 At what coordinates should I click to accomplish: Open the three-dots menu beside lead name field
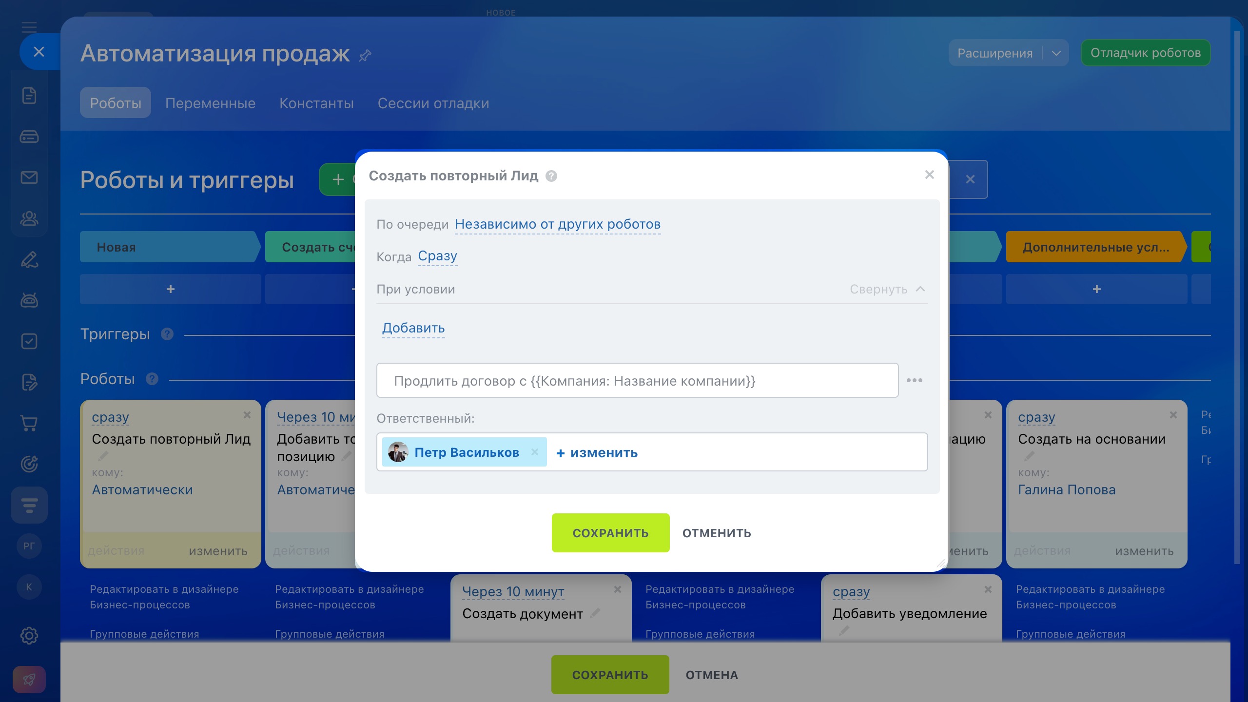(914, 380)
